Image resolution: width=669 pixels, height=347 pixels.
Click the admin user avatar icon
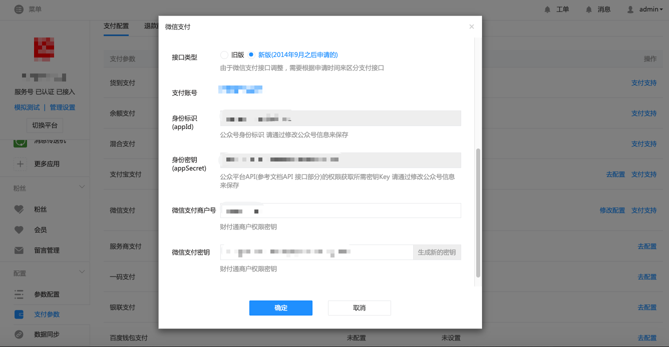click(630, 9)
